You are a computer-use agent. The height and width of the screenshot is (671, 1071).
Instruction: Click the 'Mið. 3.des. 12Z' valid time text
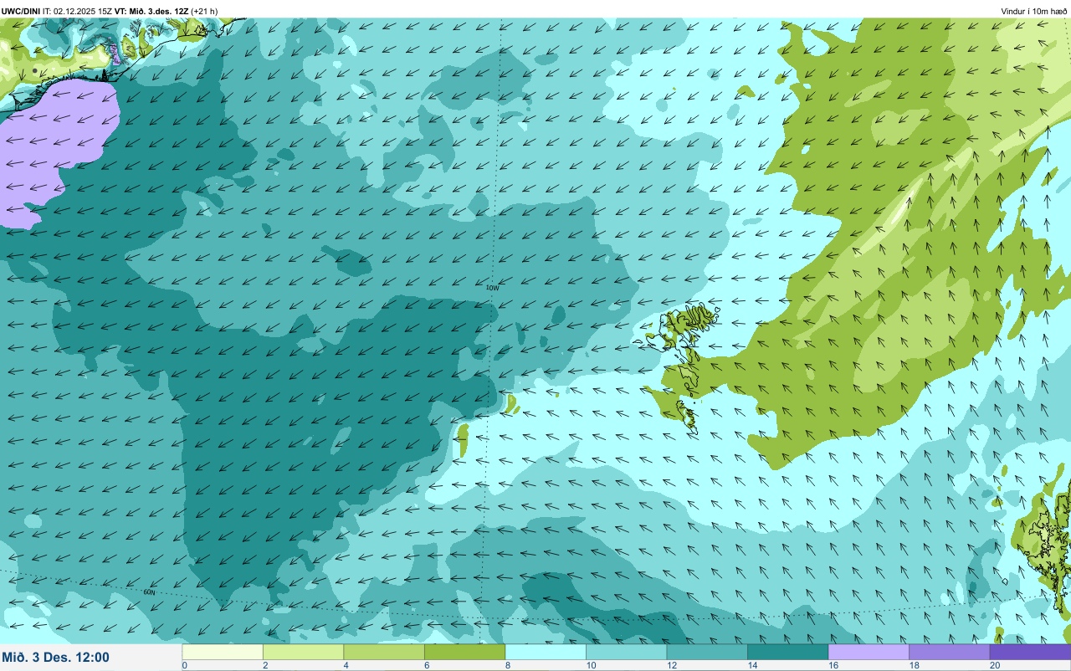159,12
